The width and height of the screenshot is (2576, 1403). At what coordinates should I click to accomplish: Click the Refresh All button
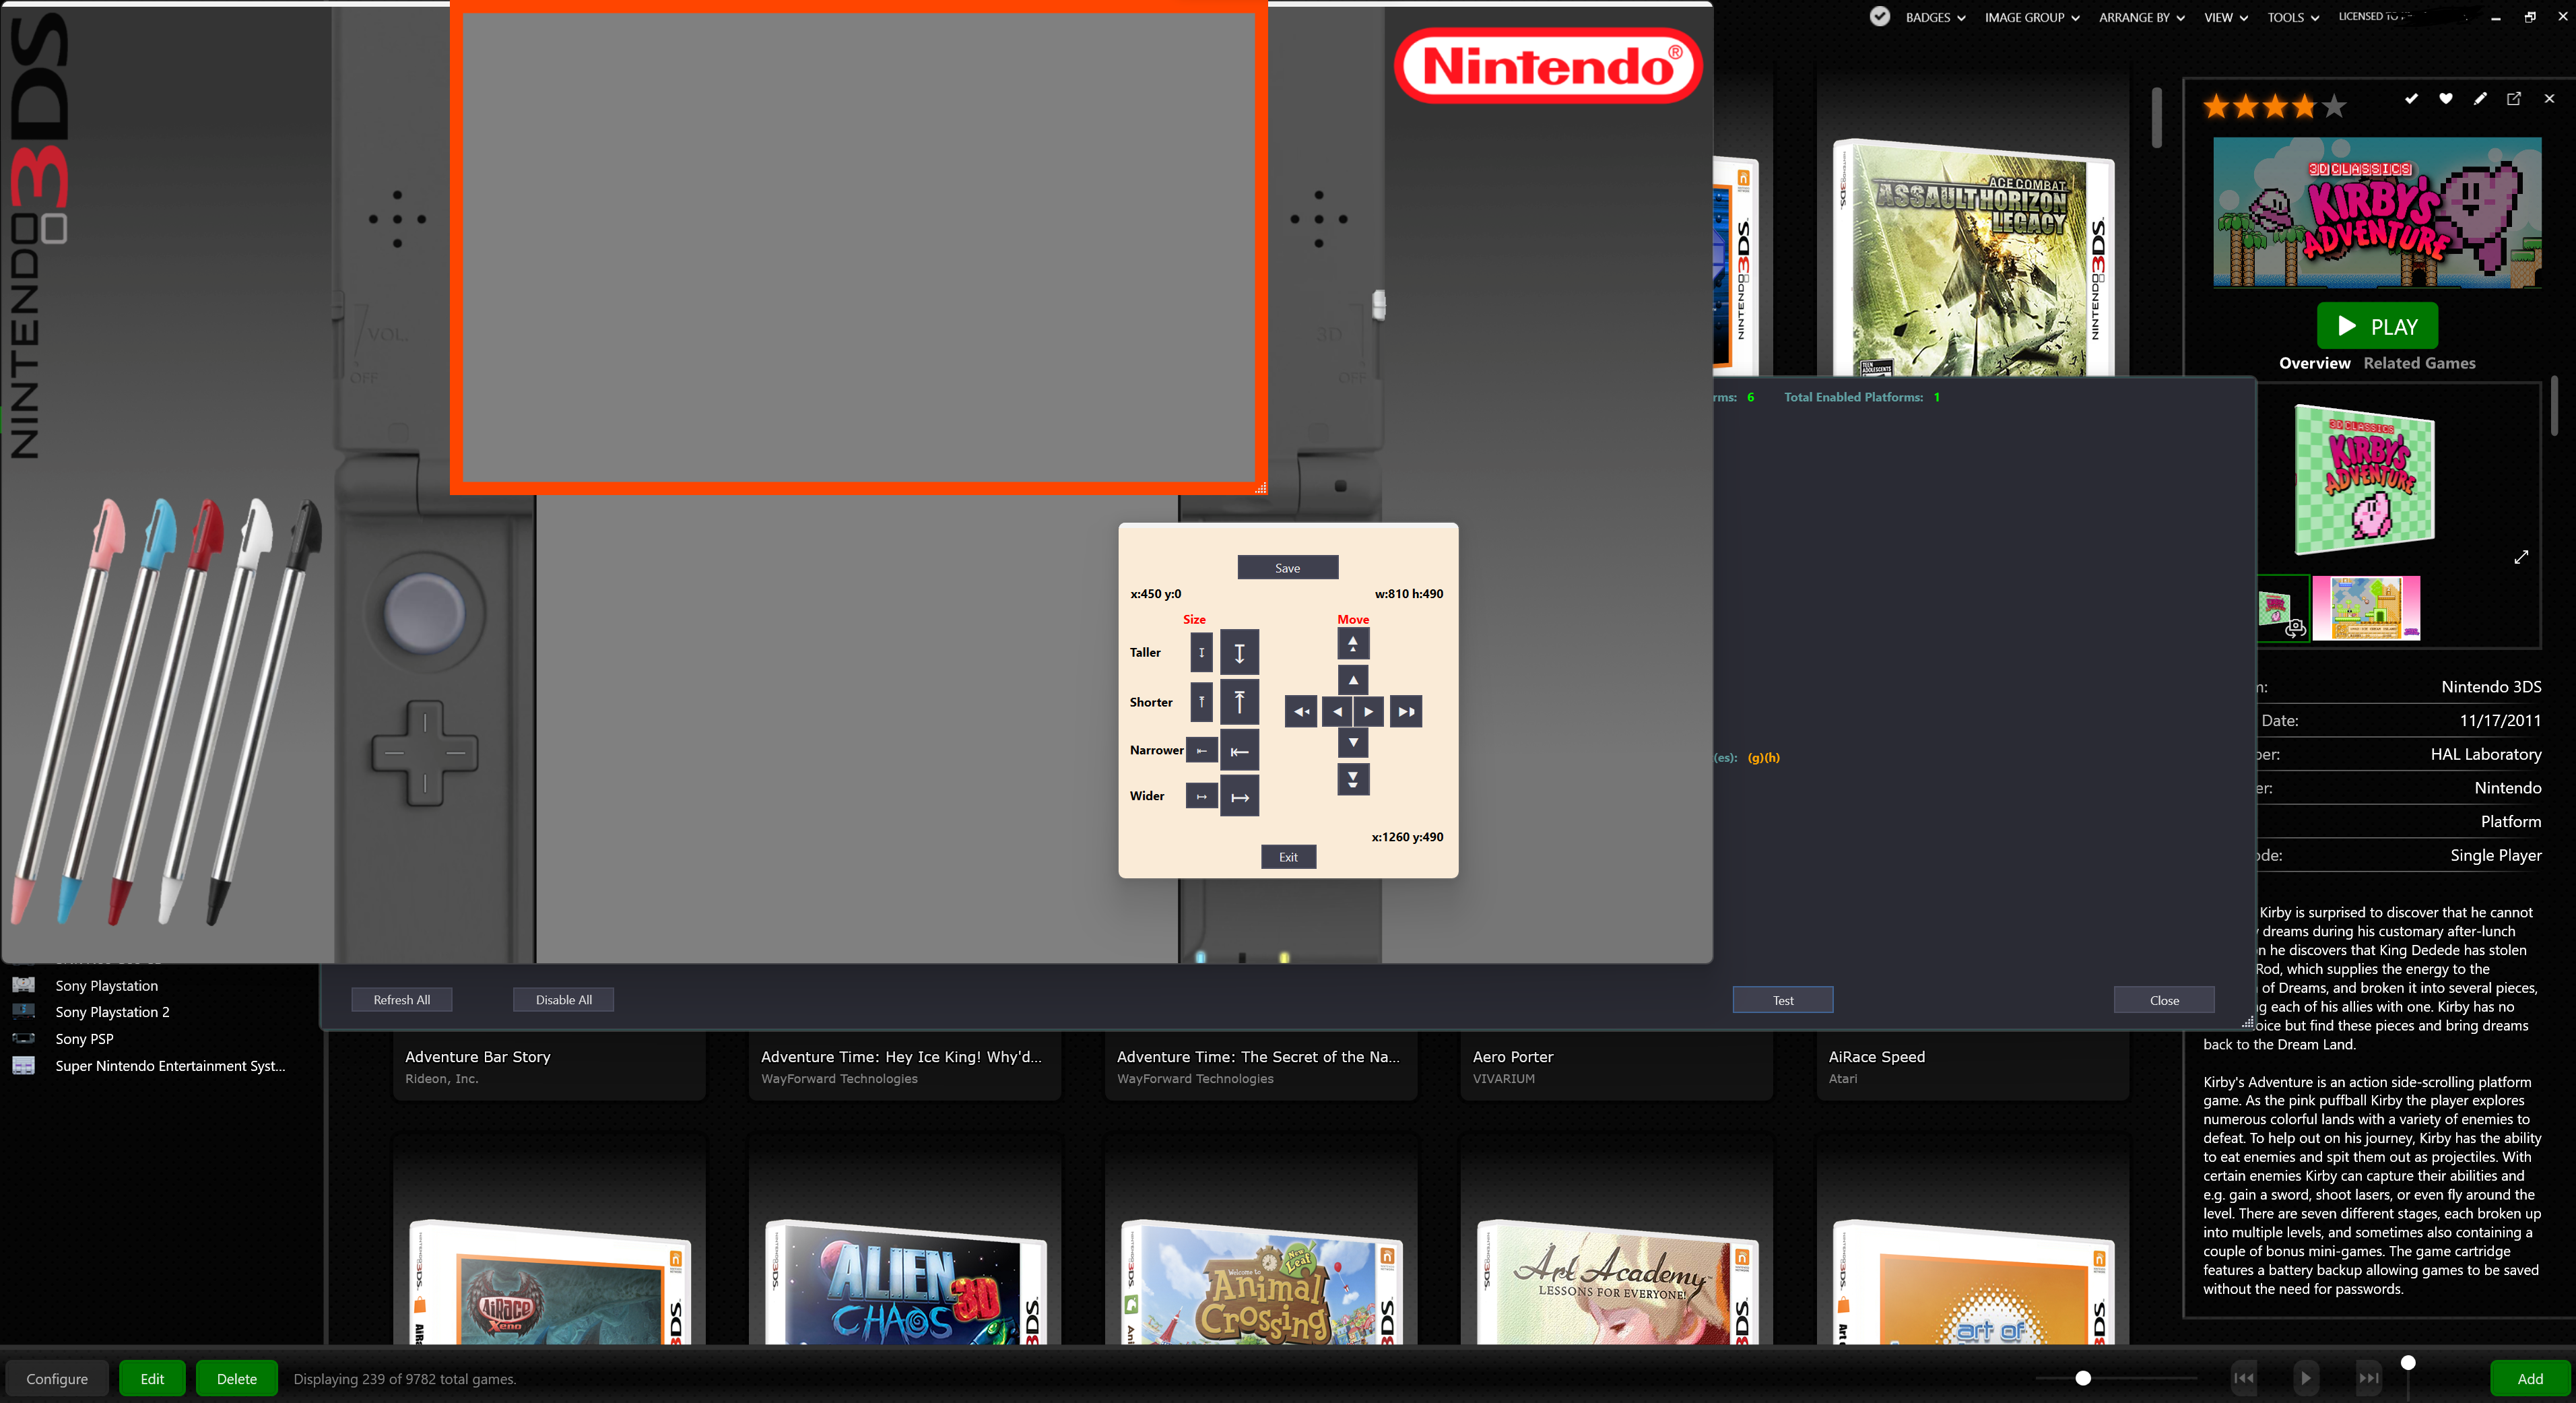click(402, 1000)
